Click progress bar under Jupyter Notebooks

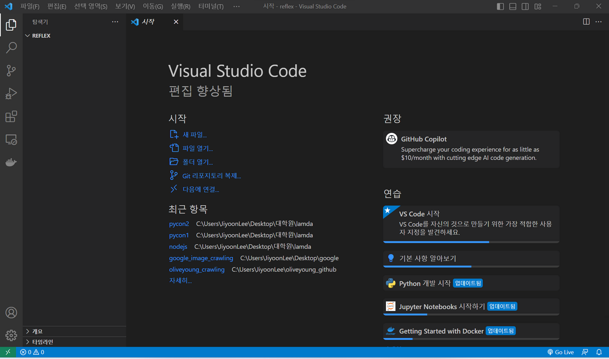point(471,315)
